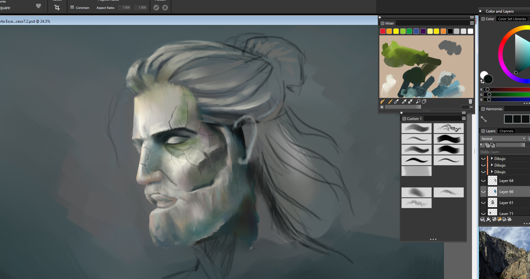
Task: Open the Layer Commands icon below the layers list
Action: tap(483, 219)
